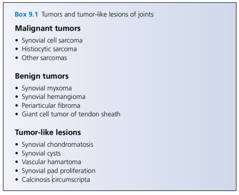Click Giant cell tumor of tendon sheath
This screenshot has width=239, height=195.
(71, 114)
